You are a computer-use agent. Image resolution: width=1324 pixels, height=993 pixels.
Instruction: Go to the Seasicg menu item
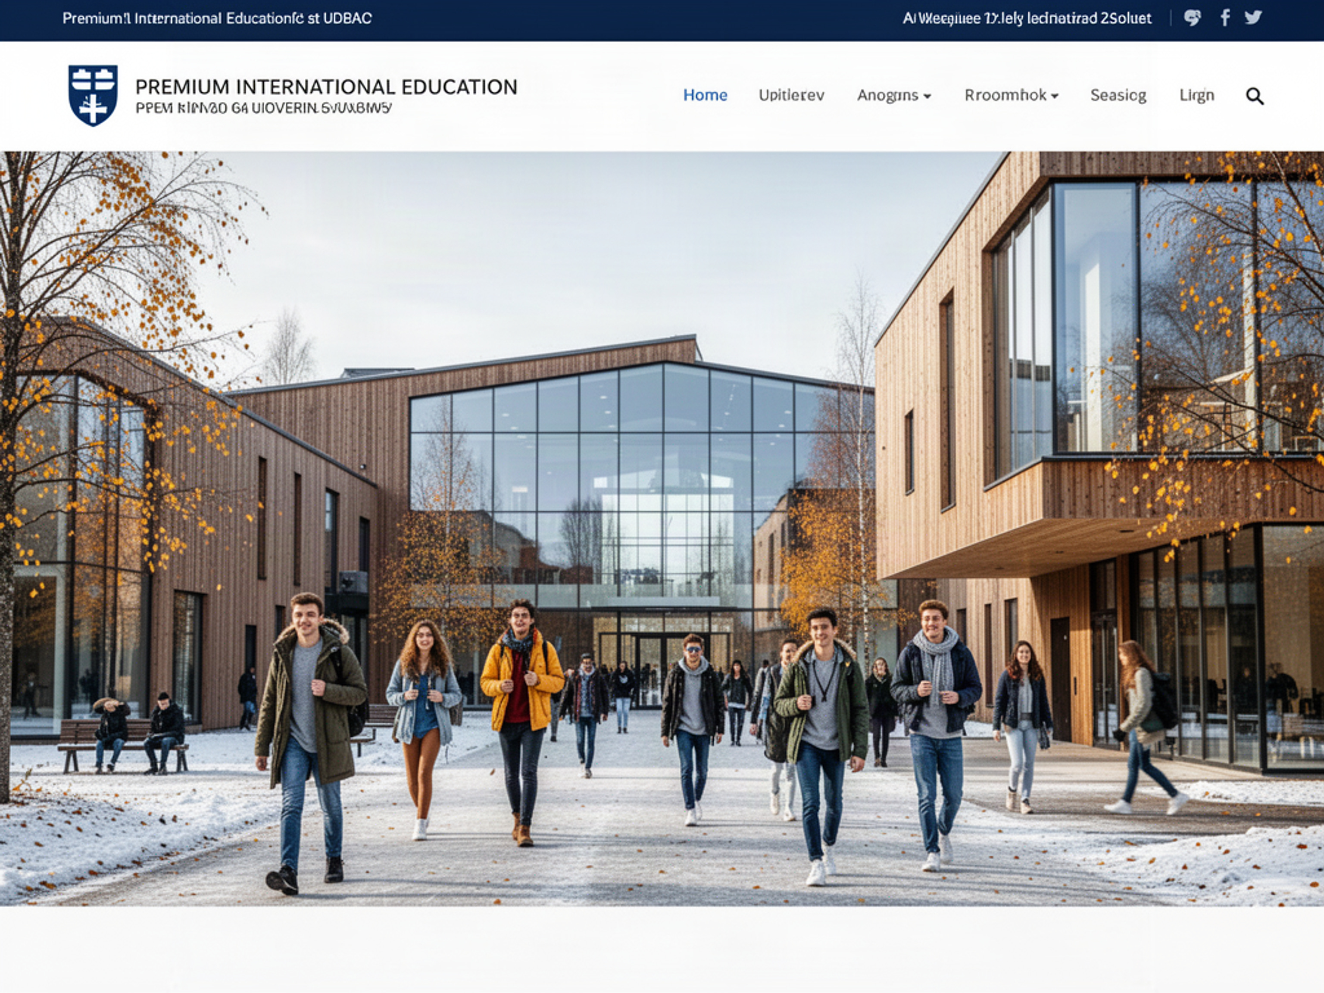point(1118,95)
